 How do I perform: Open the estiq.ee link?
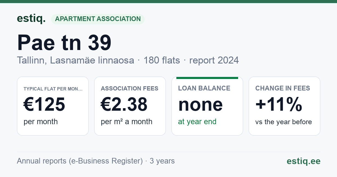[304, 161]
